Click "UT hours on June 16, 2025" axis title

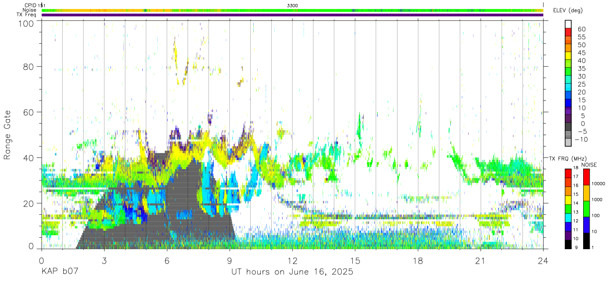click(292, 273)
